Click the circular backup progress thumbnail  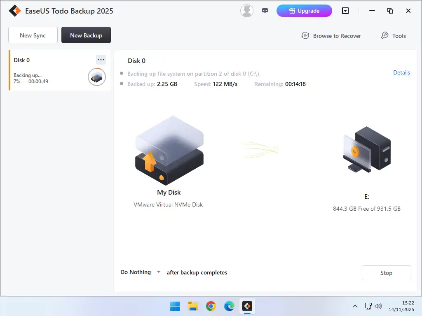coord(96,77)
